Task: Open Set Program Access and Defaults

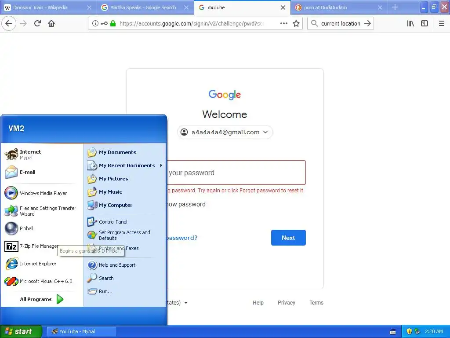Action: point(125,235)
